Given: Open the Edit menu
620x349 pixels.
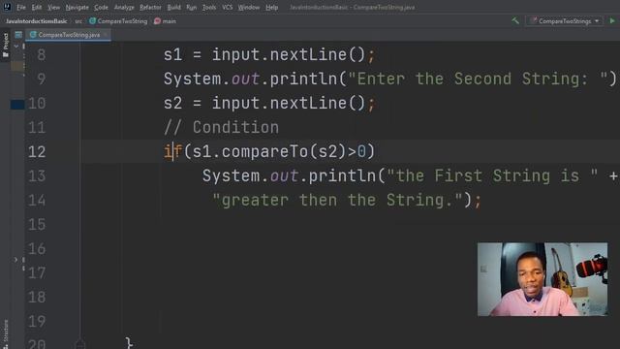Looking at the screenshot, I should 37,7.
